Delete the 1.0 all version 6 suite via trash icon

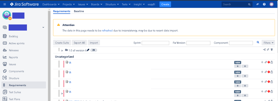click(272, 50)
